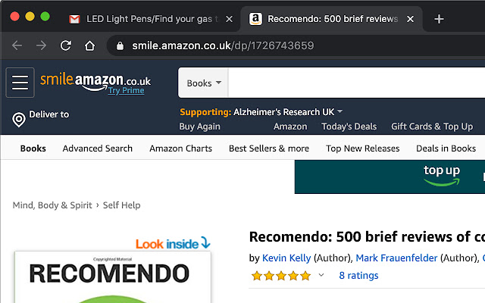
Task: Expand the Books search category dropdown
Action: pyautogui.click(x=204, y=83)
